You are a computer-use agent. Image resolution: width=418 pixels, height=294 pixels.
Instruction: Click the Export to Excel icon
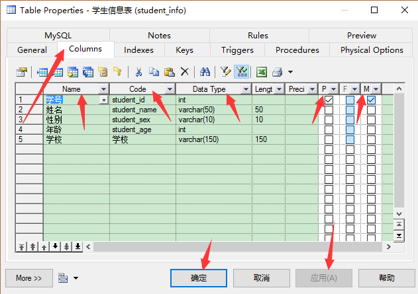point(262,71)
